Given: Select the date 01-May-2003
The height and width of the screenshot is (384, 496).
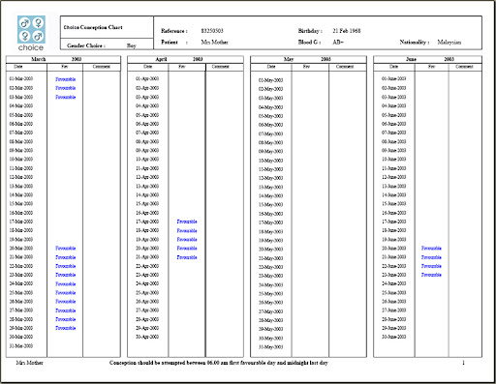Looking at the screenshot, I should (270, 80).
